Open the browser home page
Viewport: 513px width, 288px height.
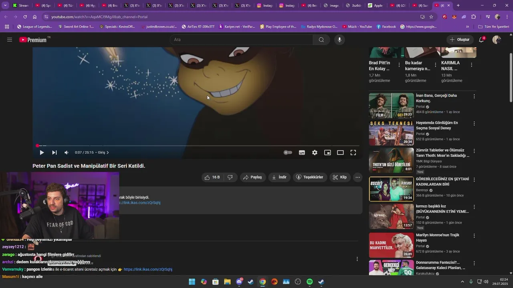click(x=35, y=17)
